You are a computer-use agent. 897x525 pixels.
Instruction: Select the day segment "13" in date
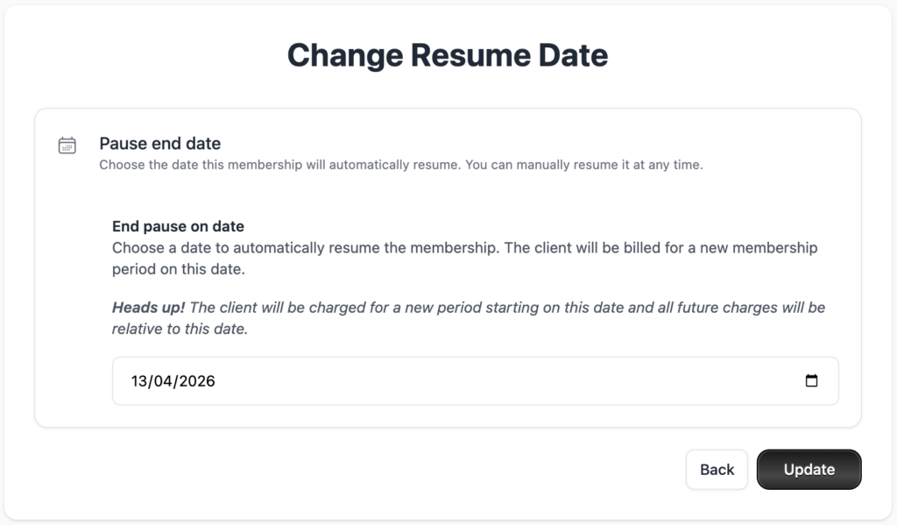click(x=140, y=381)
